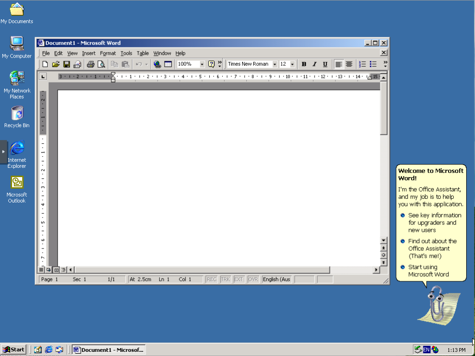Image resolution: width=475 pixels, height=356 pixels.
Task: Click the Copy toolbar icon
Action: point(115,64)
